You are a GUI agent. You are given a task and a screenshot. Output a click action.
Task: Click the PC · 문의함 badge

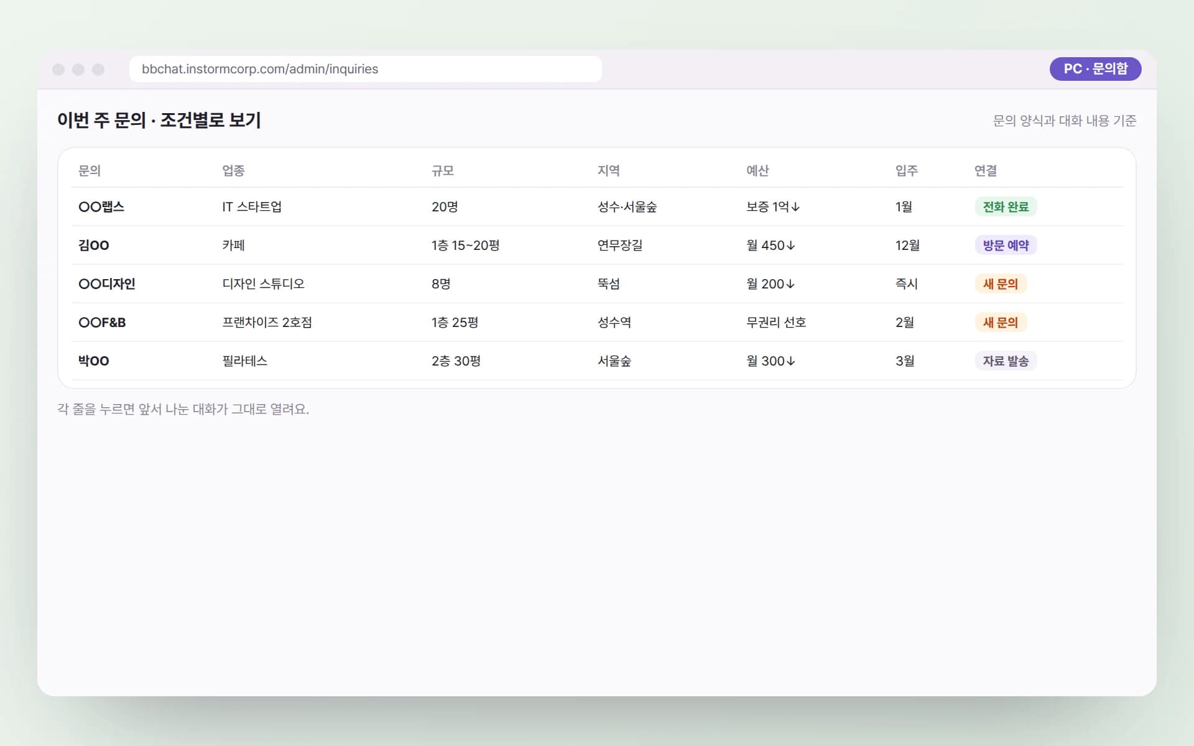coord(1095,69)
